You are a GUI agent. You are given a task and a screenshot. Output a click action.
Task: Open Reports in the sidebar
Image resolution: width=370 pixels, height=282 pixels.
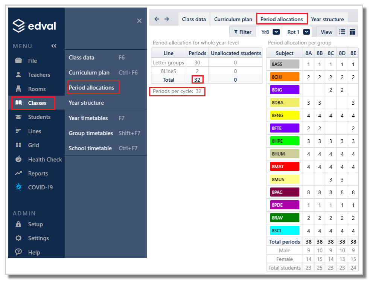(38, 174)
